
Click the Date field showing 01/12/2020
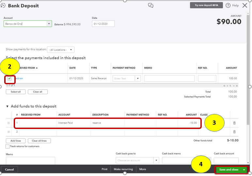point(103,24)
